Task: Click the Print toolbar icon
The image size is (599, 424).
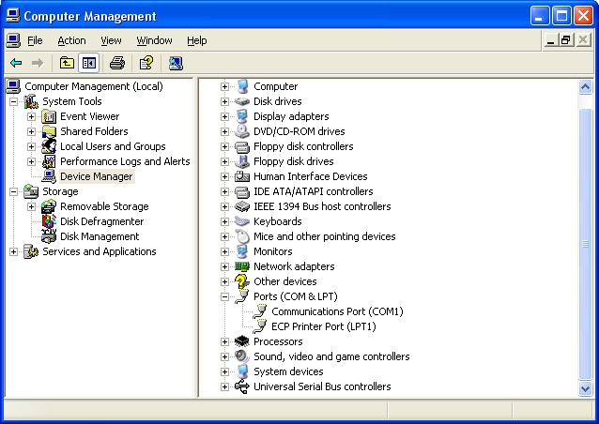Action: point(117,63)
